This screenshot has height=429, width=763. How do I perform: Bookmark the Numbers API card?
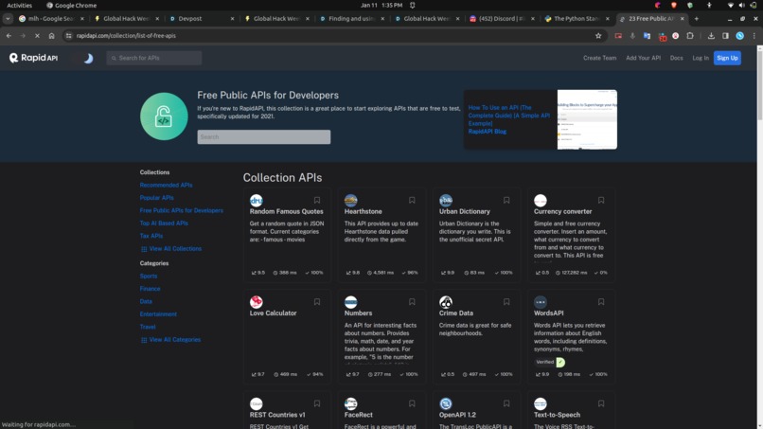[412, 302]
